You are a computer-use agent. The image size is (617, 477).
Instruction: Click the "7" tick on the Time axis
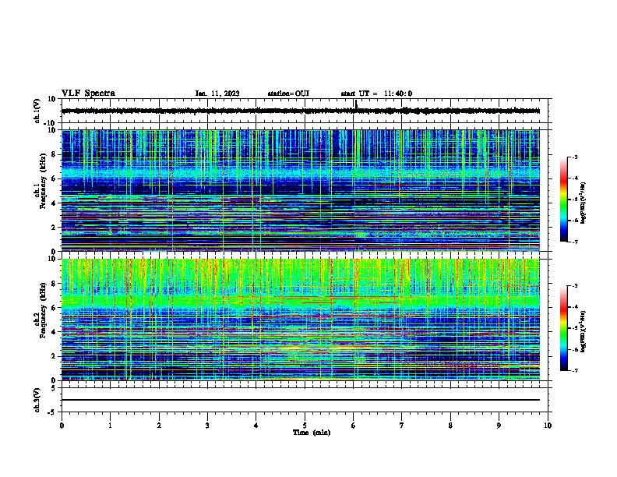pos(402,426)
